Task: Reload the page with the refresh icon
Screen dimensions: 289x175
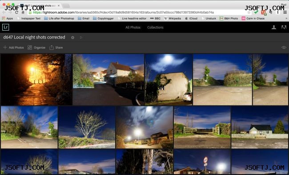Action: [16, 12]
